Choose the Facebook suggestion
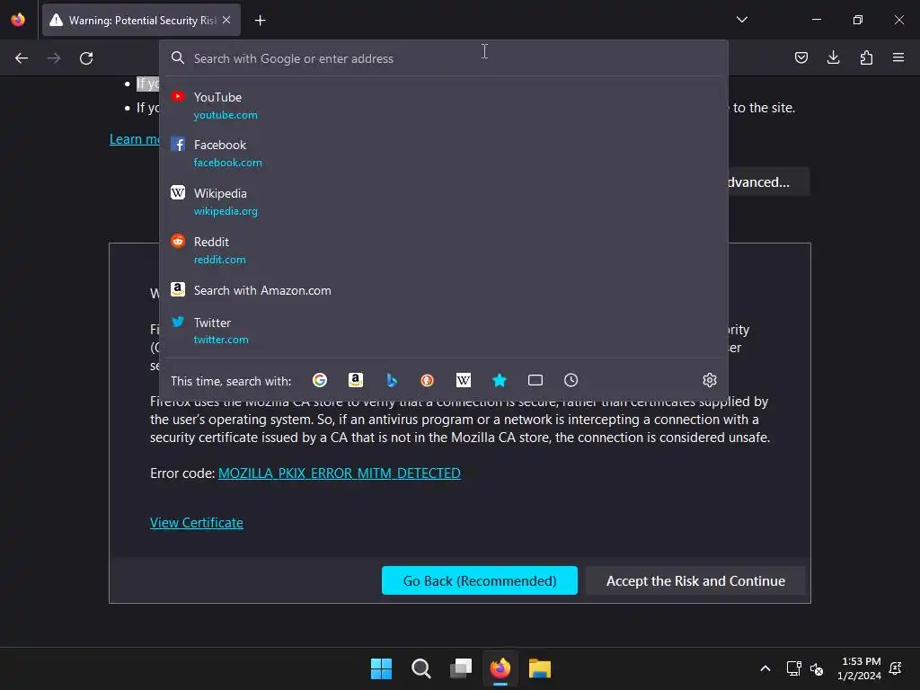The image size is (920, 690). click(444, 153)
